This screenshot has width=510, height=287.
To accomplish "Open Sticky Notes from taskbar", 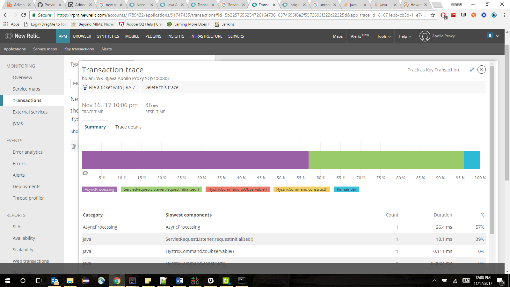I will point(148,281).
